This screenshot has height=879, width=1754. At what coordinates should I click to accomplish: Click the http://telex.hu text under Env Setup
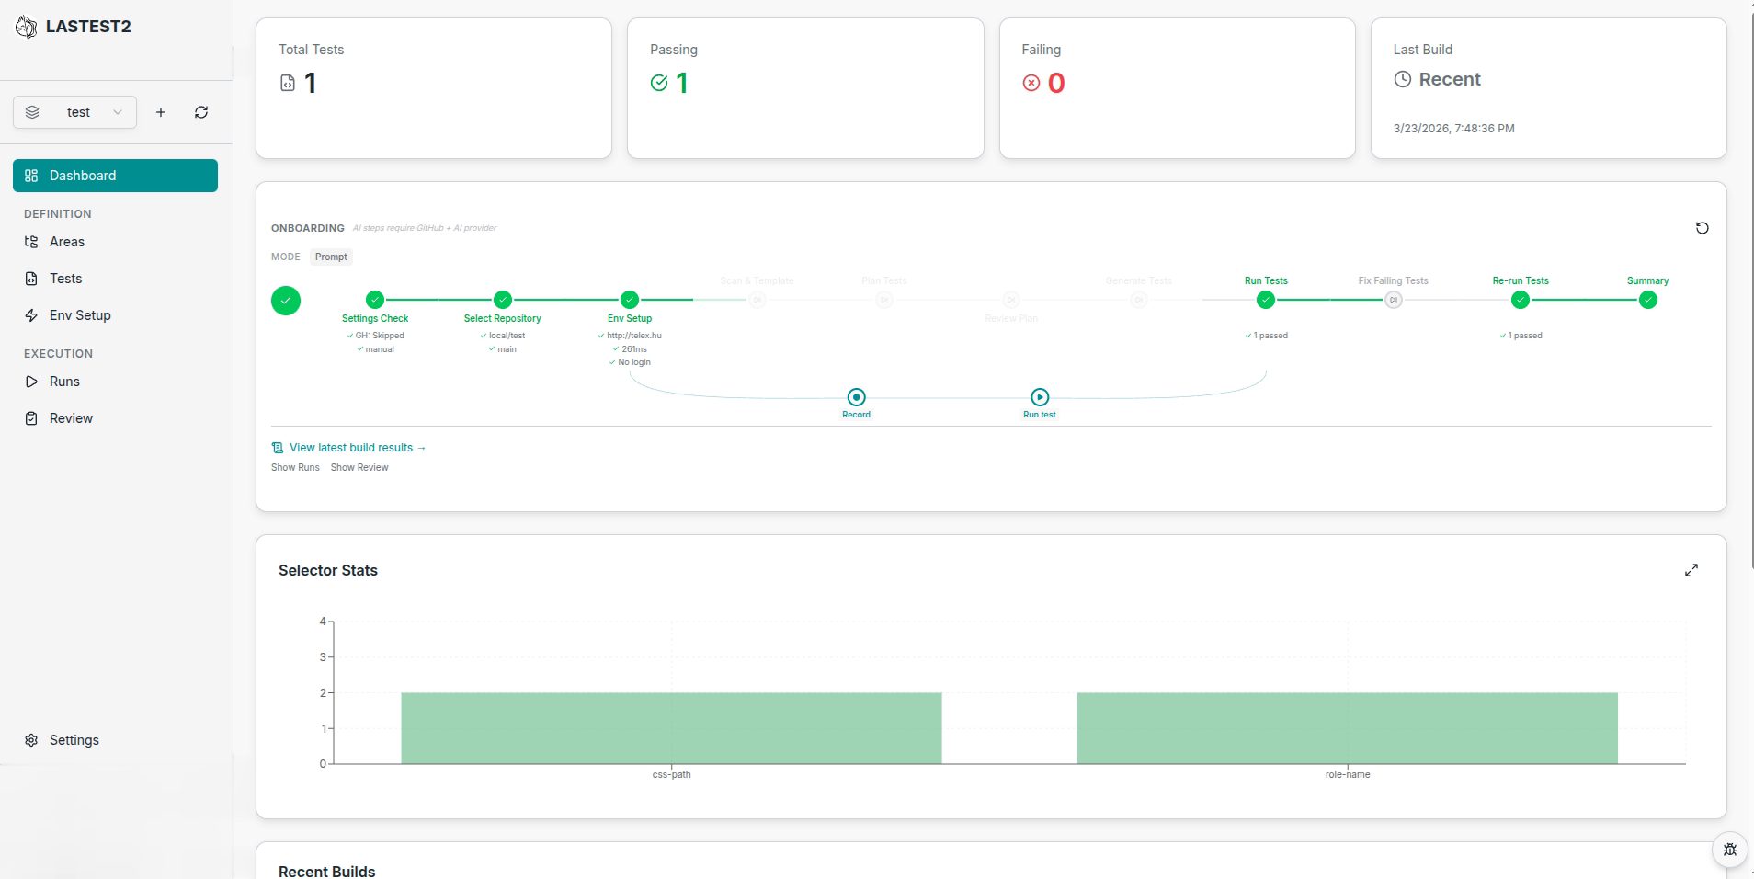coord(634,336)
